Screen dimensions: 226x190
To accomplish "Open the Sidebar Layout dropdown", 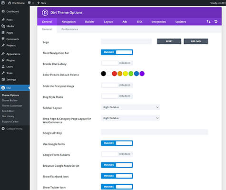I will click(130, 107).
